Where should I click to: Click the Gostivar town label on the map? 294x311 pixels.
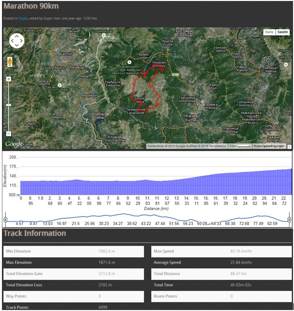pos(185,33)
